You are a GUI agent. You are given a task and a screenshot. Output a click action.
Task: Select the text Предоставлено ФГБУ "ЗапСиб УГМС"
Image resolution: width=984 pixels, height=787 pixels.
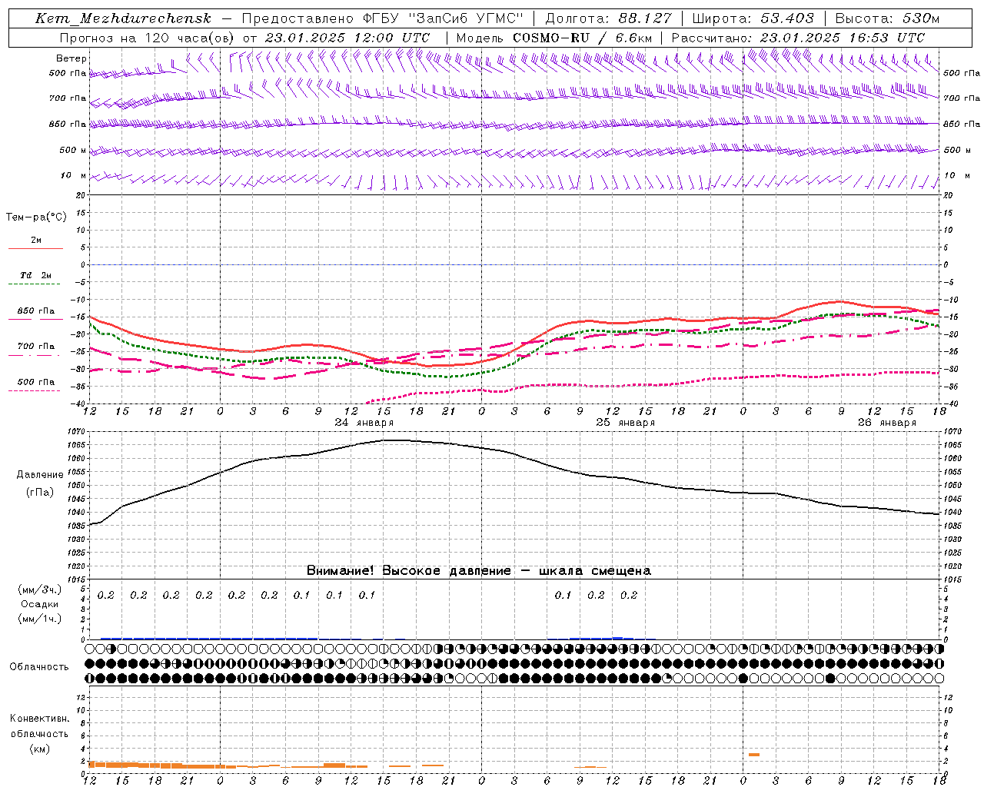coord(382,18)
